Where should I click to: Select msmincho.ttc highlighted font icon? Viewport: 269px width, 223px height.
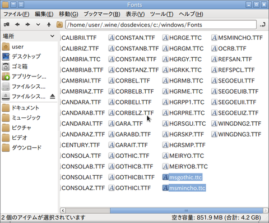(165, 188)
